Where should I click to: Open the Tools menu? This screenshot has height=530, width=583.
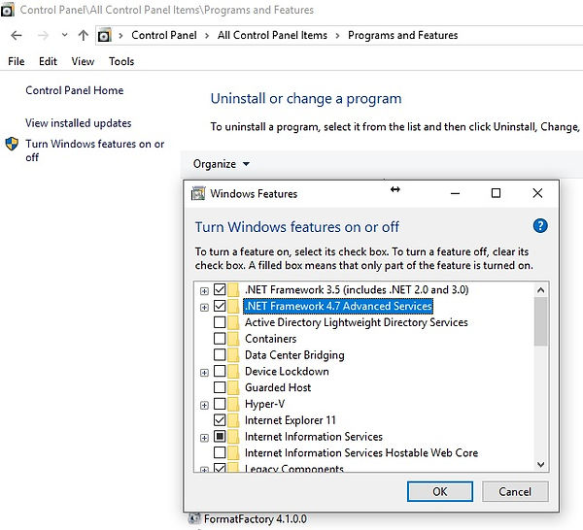[121, 61]
